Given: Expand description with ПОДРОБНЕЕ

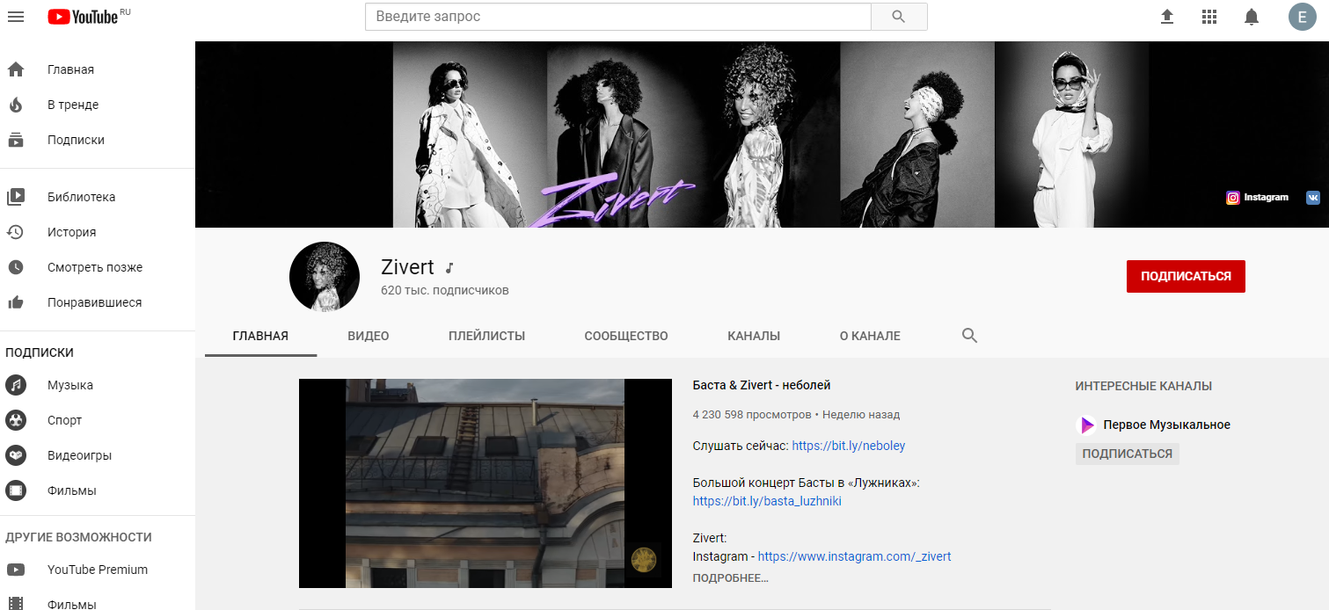Looking at the screenshot, I should pos(730,578).
